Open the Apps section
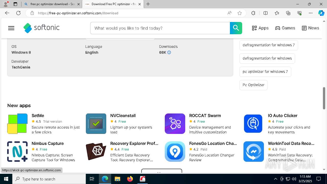Screen dimensions: 327x184 [260, 28]
